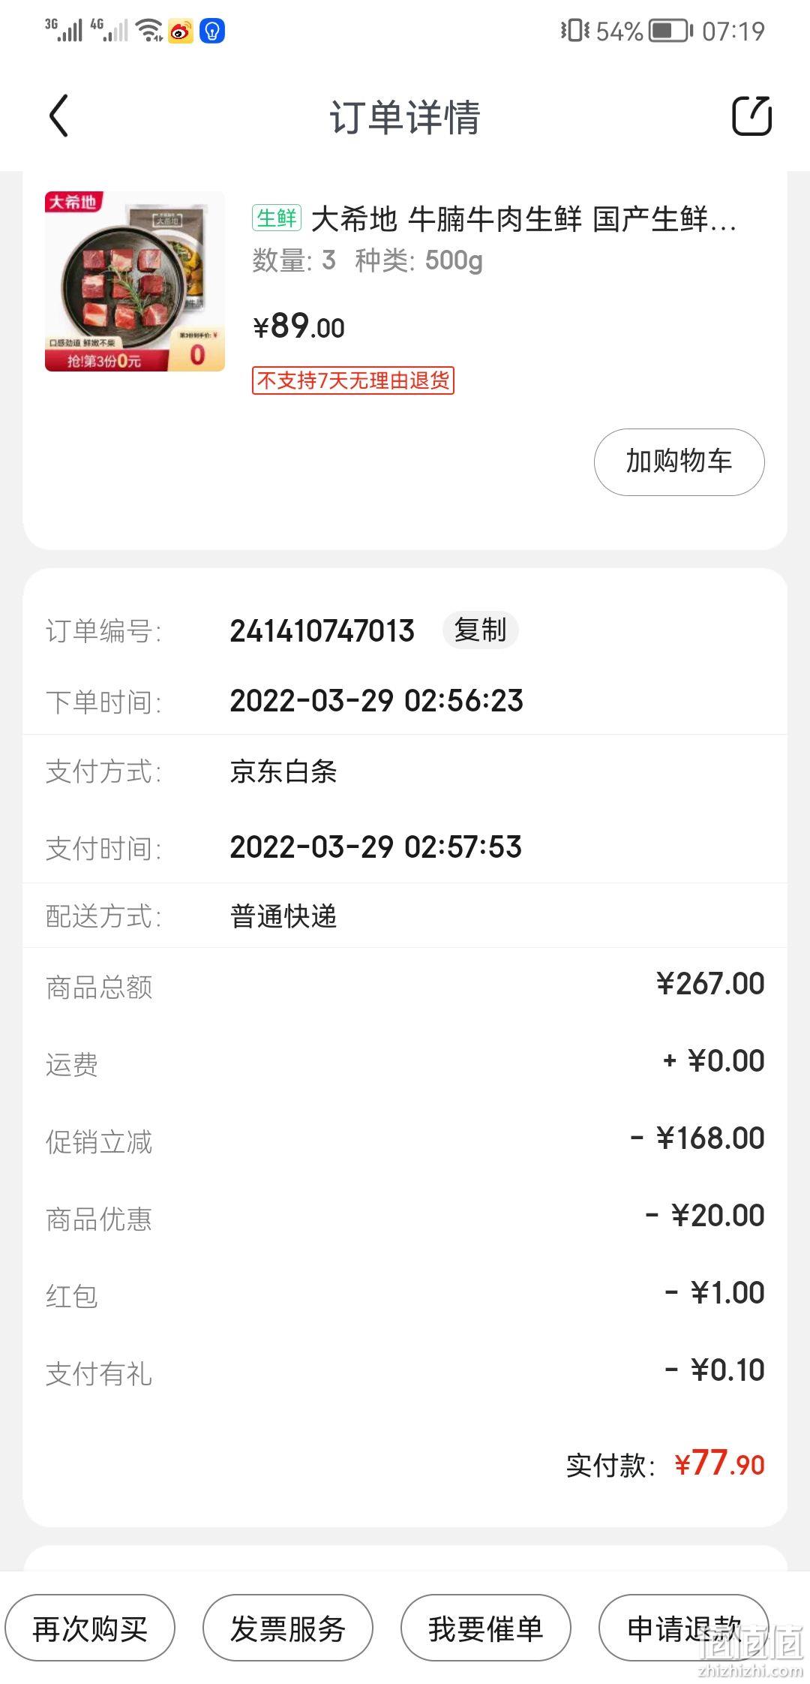Tap the Wi-Fi signal status icon

150,31
